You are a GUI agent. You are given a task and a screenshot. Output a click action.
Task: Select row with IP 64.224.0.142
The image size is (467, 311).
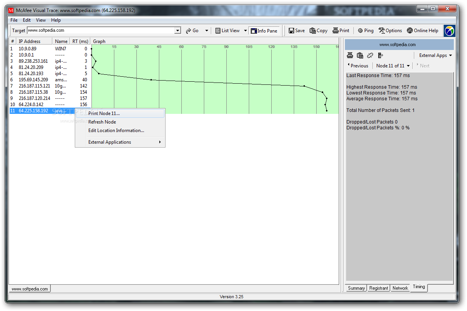[50, 105]
